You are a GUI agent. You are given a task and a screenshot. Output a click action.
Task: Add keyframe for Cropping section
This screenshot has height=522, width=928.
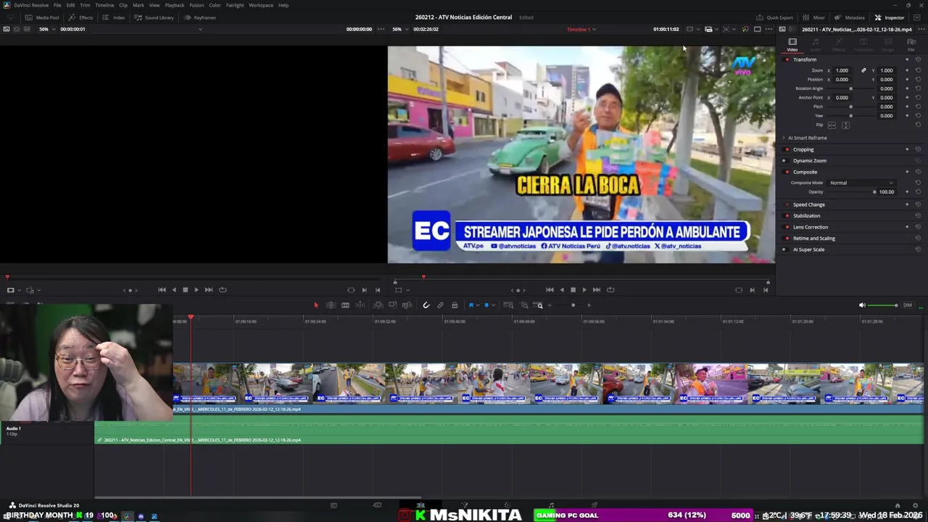point(907,149)
